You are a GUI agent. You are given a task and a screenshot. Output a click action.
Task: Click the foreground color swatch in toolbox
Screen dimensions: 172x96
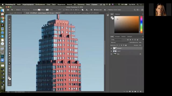(9, 78)
